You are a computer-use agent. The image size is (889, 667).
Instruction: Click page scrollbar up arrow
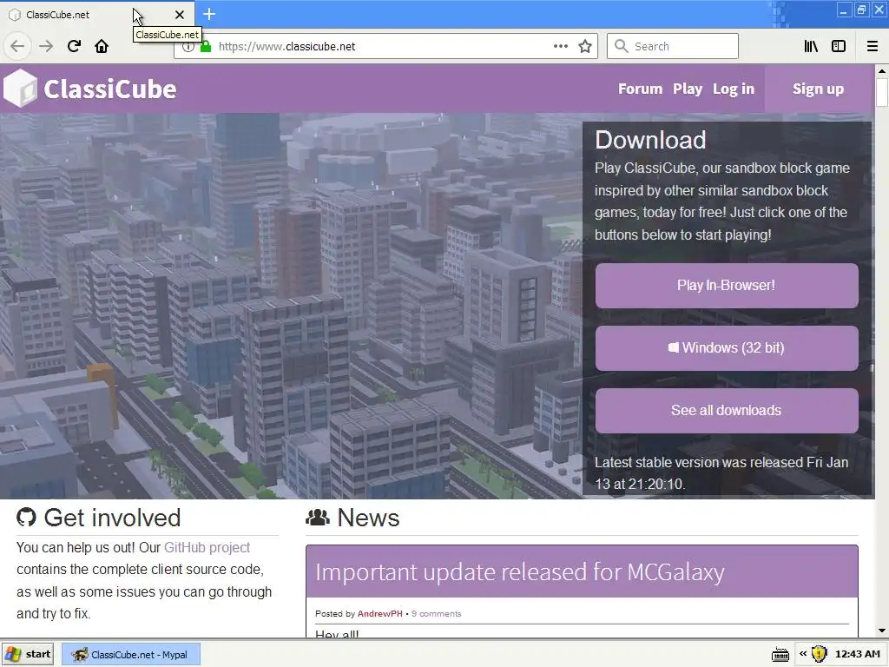click(x=882, y=71)
